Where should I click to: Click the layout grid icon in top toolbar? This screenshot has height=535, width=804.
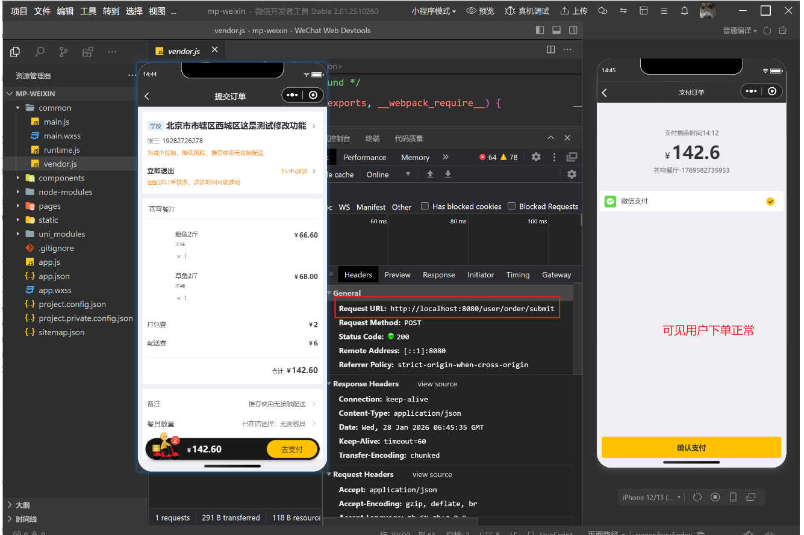point(644,11)
